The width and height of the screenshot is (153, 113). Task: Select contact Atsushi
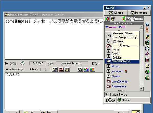116,76
